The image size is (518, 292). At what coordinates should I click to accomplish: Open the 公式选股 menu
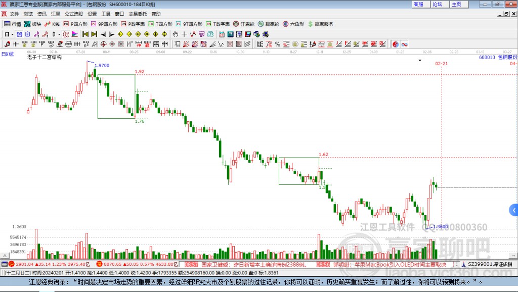coord(74,14)
